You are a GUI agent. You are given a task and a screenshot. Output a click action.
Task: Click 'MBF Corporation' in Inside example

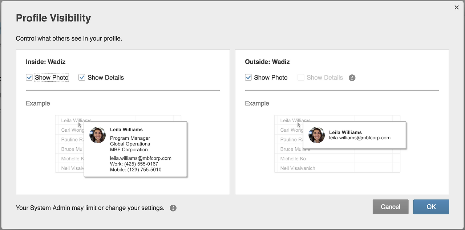129,149
